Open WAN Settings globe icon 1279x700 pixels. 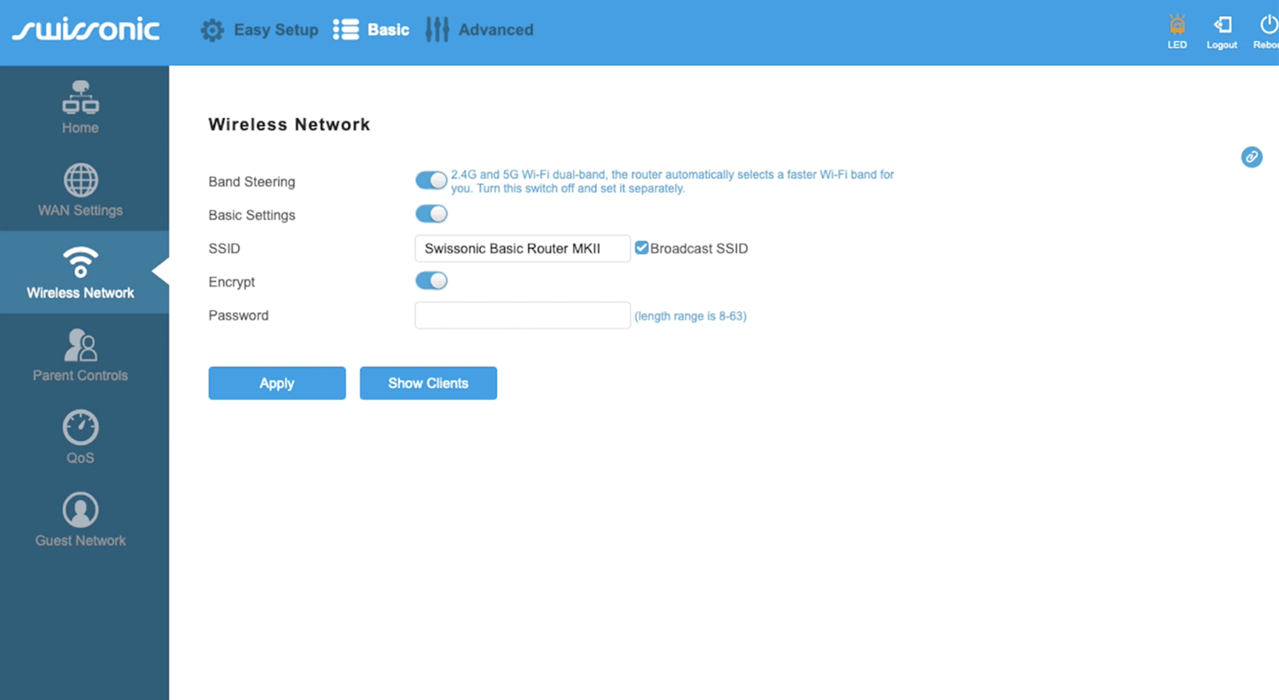pyautogui.click(x=80, y=181)
